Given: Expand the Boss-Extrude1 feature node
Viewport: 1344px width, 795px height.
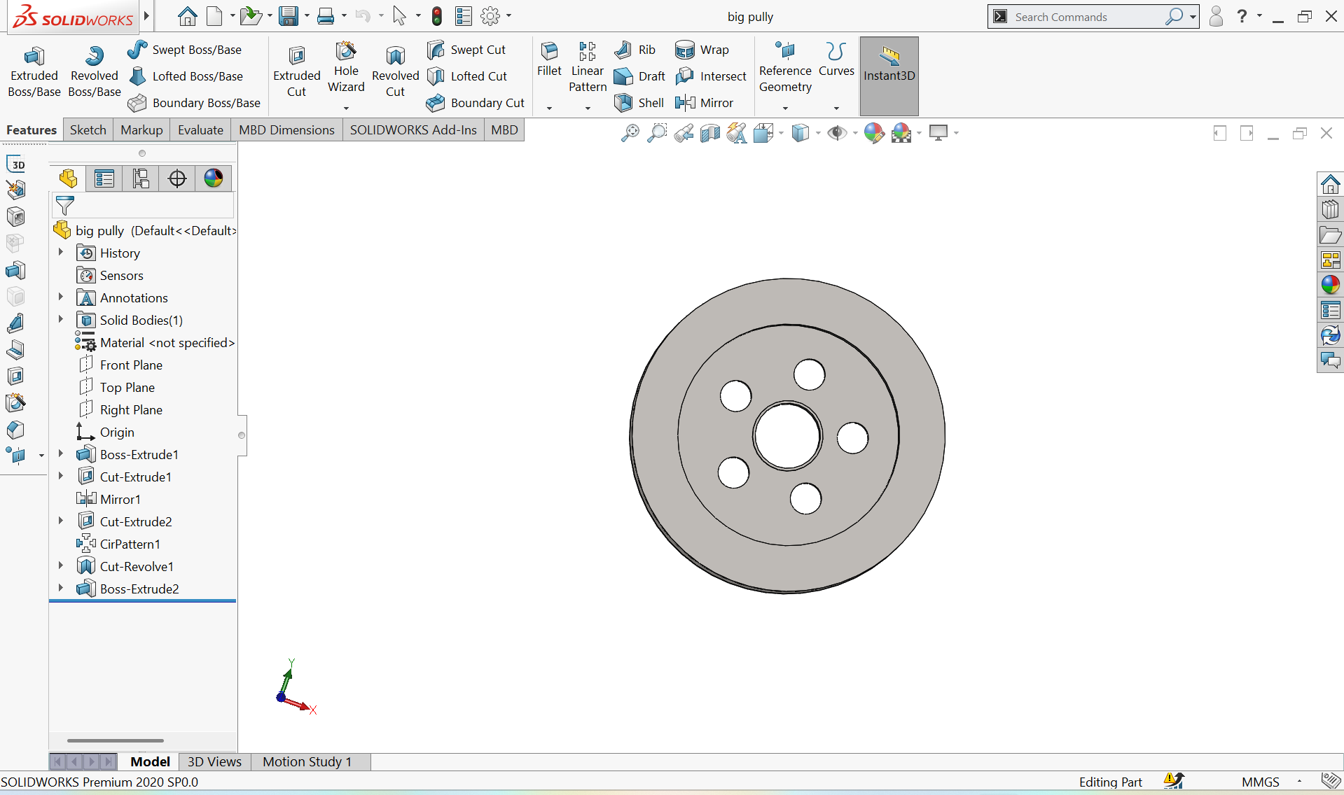Looking at the screenshot, I should tap(61, 454).
